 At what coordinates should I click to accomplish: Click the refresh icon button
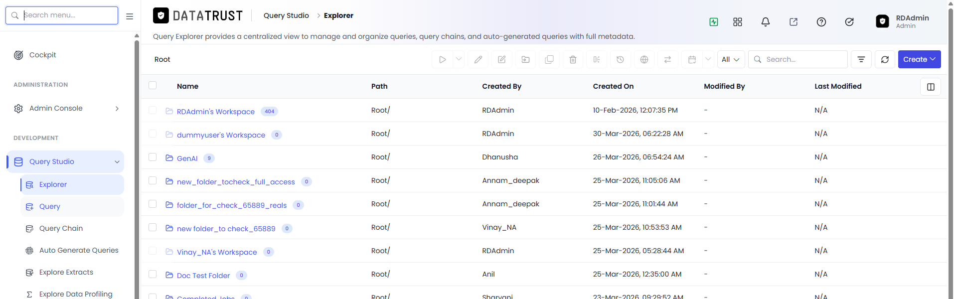885,59
